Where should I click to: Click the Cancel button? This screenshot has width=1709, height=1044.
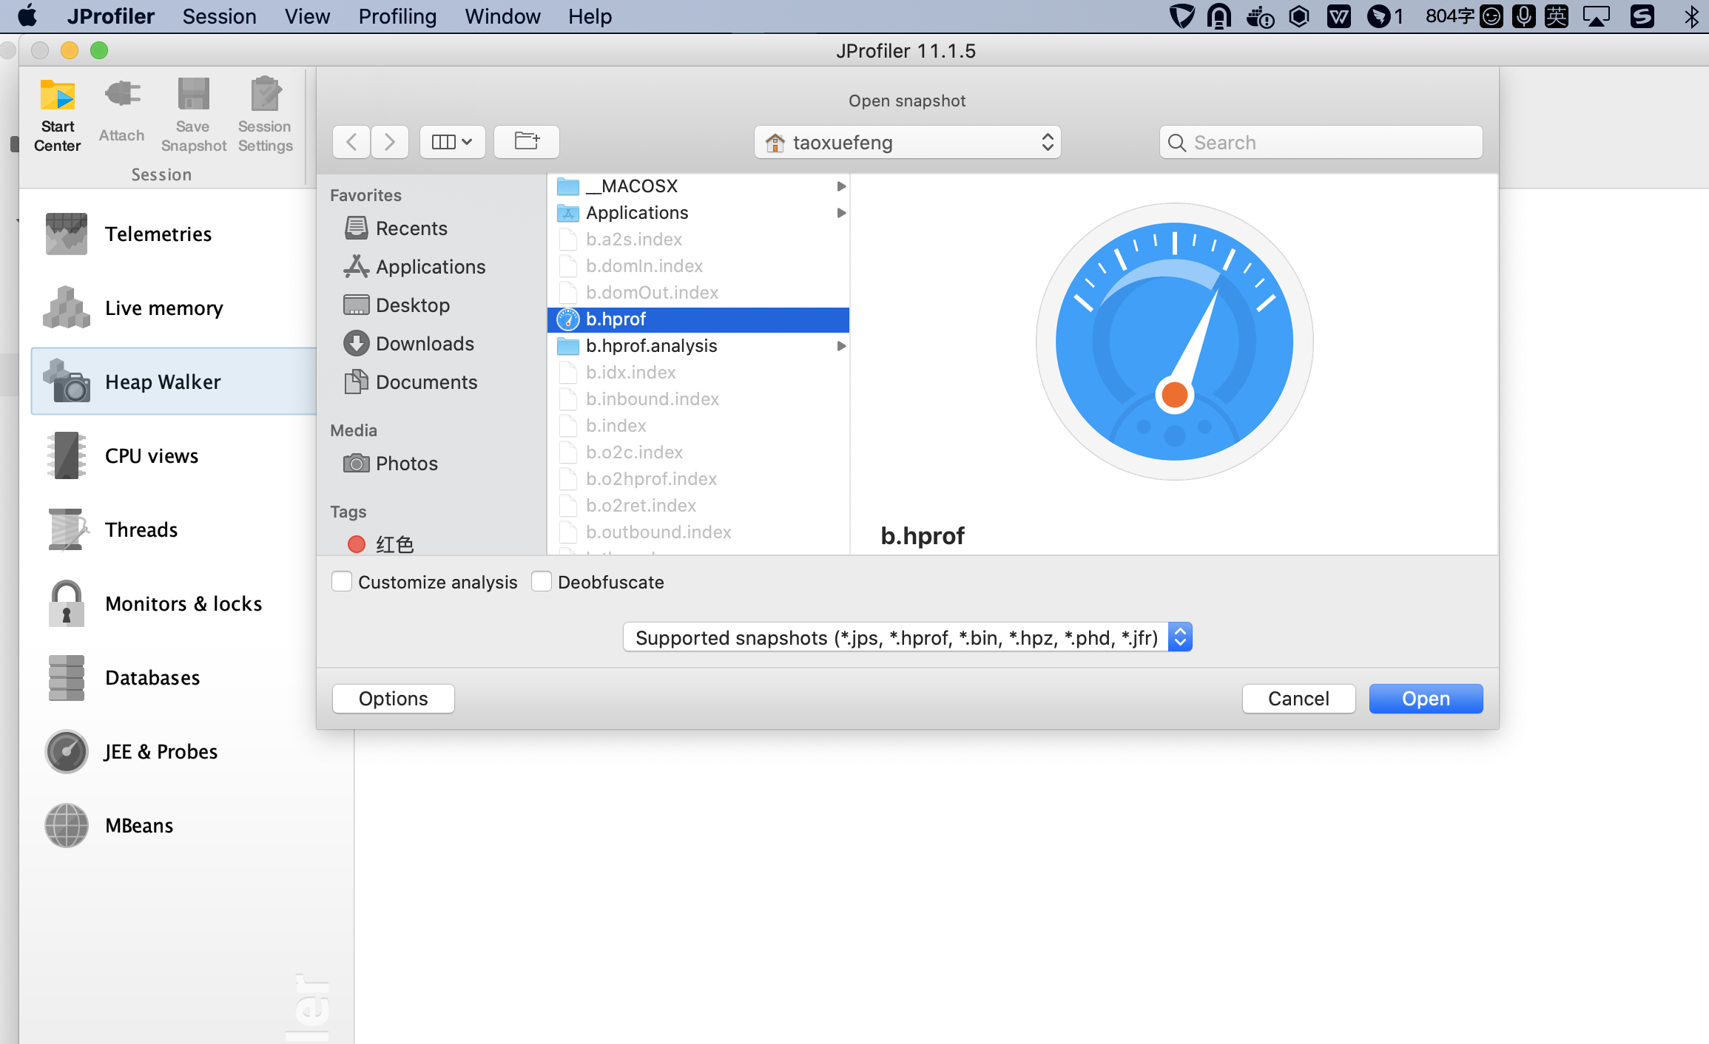pyautogui.click(x=1299, y=699)
